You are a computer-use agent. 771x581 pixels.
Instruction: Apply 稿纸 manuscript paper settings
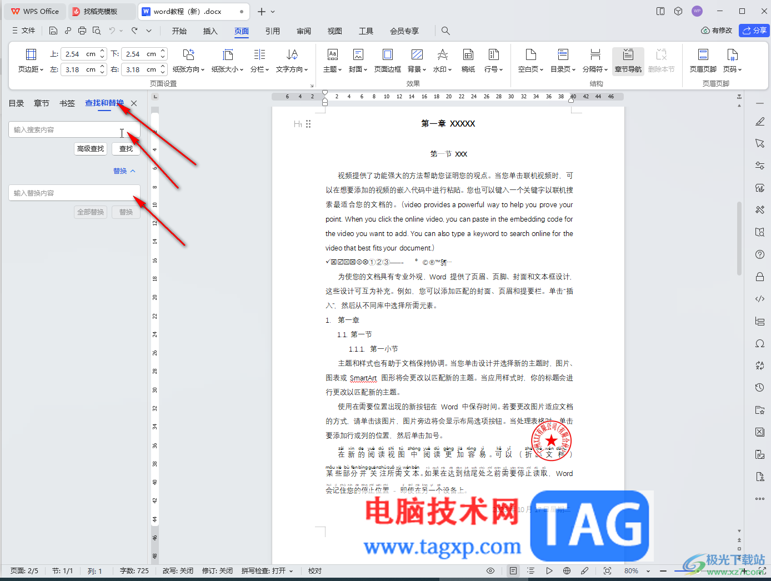468,61
